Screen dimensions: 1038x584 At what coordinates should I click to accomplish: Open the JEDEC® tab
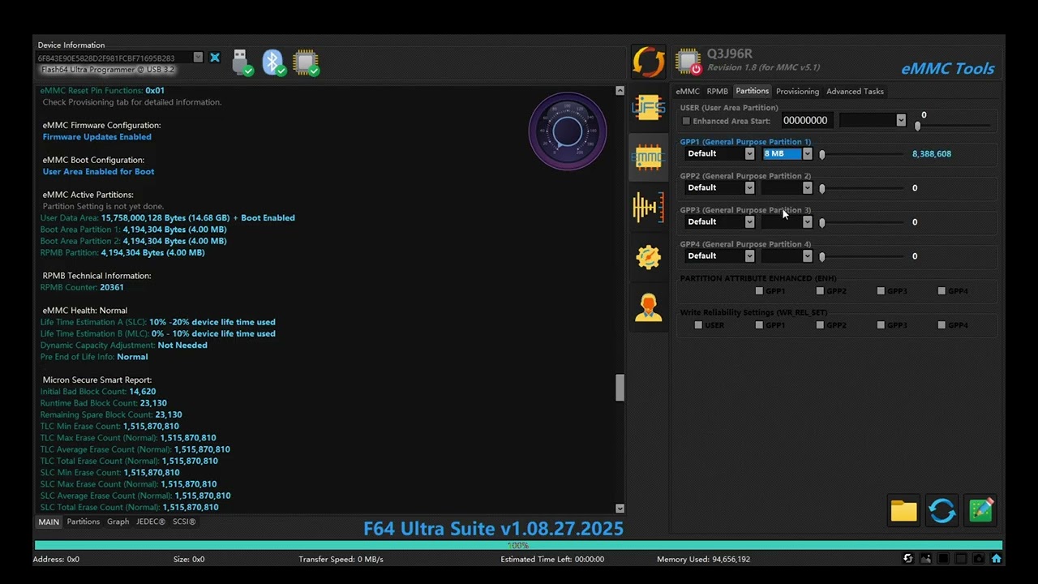151,522
